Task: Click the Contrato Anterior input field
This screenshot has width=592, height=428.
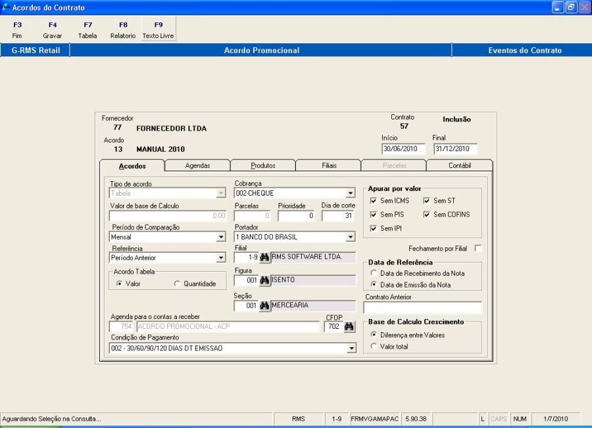Action: [422, 307]
